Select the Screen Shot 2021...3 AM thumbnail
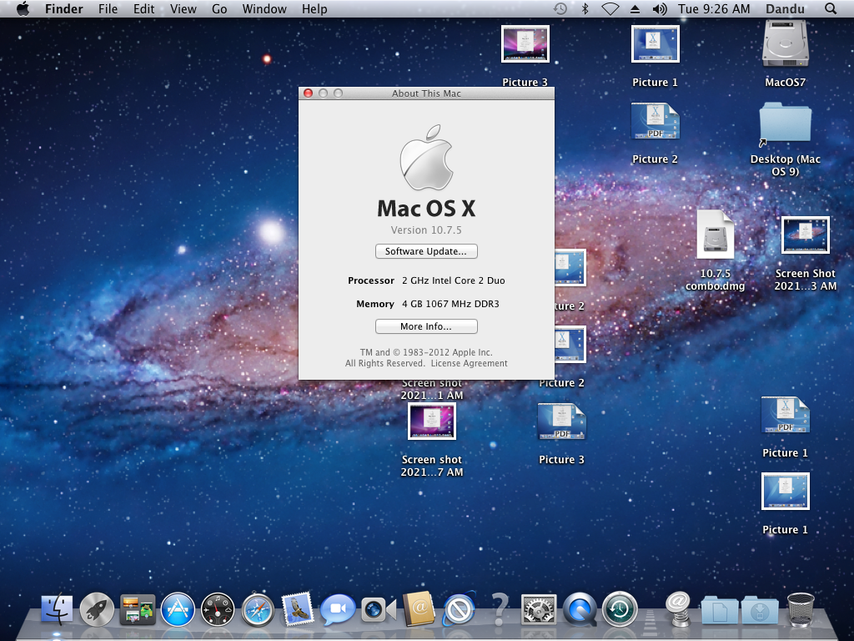The height and width of the screenshot is (641, 854). pos(806,235)
